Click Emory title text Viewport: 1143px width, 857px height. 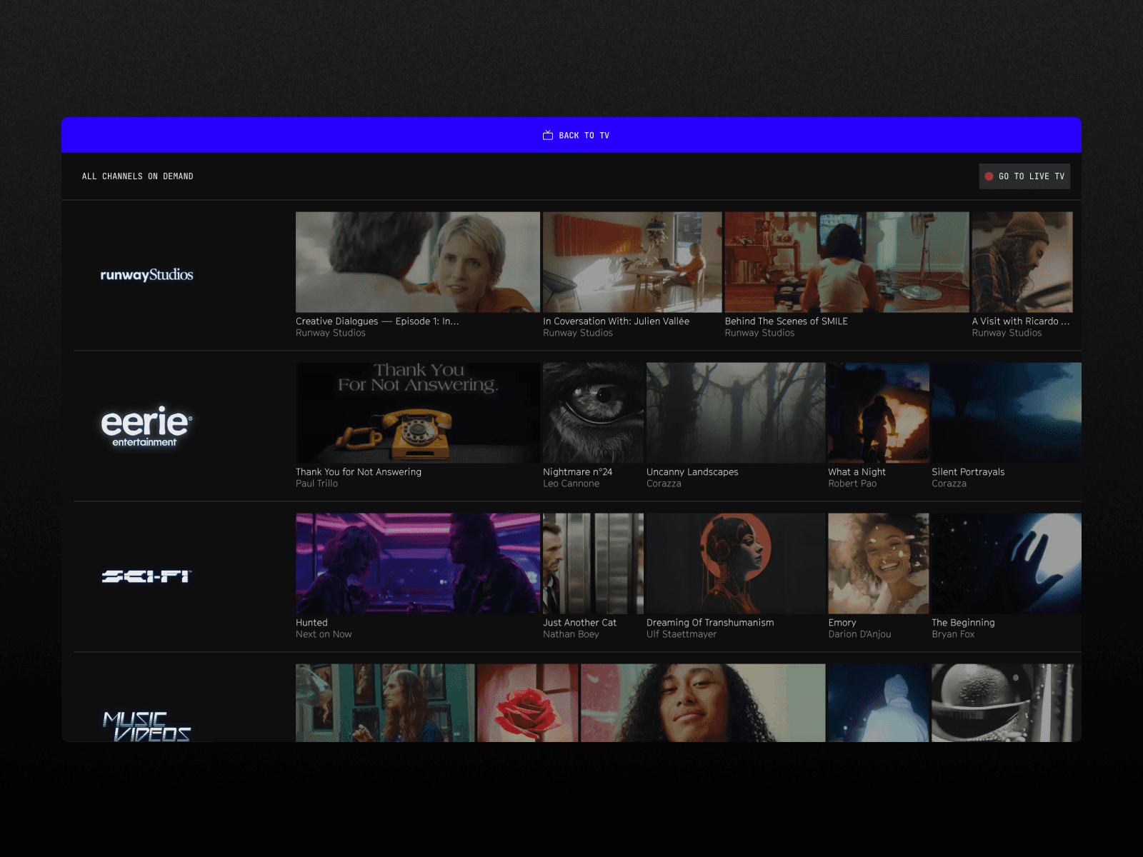(x=842, y=623)
